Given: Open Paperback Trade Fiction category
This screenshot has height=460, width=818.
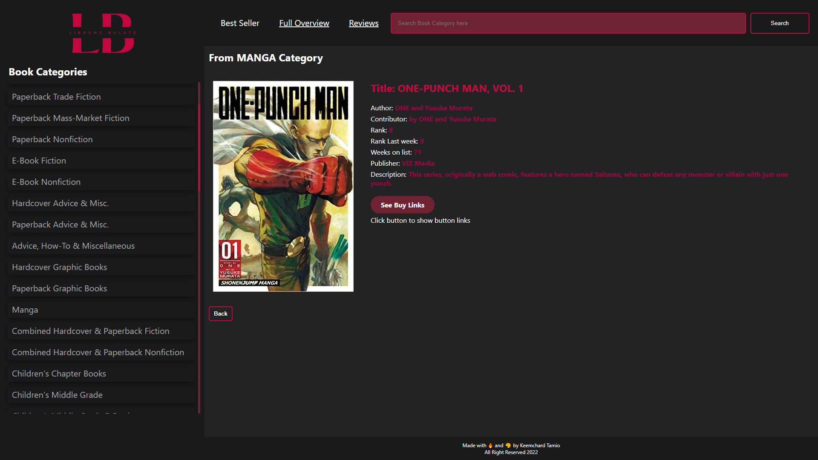Looking at the screenshot, I should 101,96.
